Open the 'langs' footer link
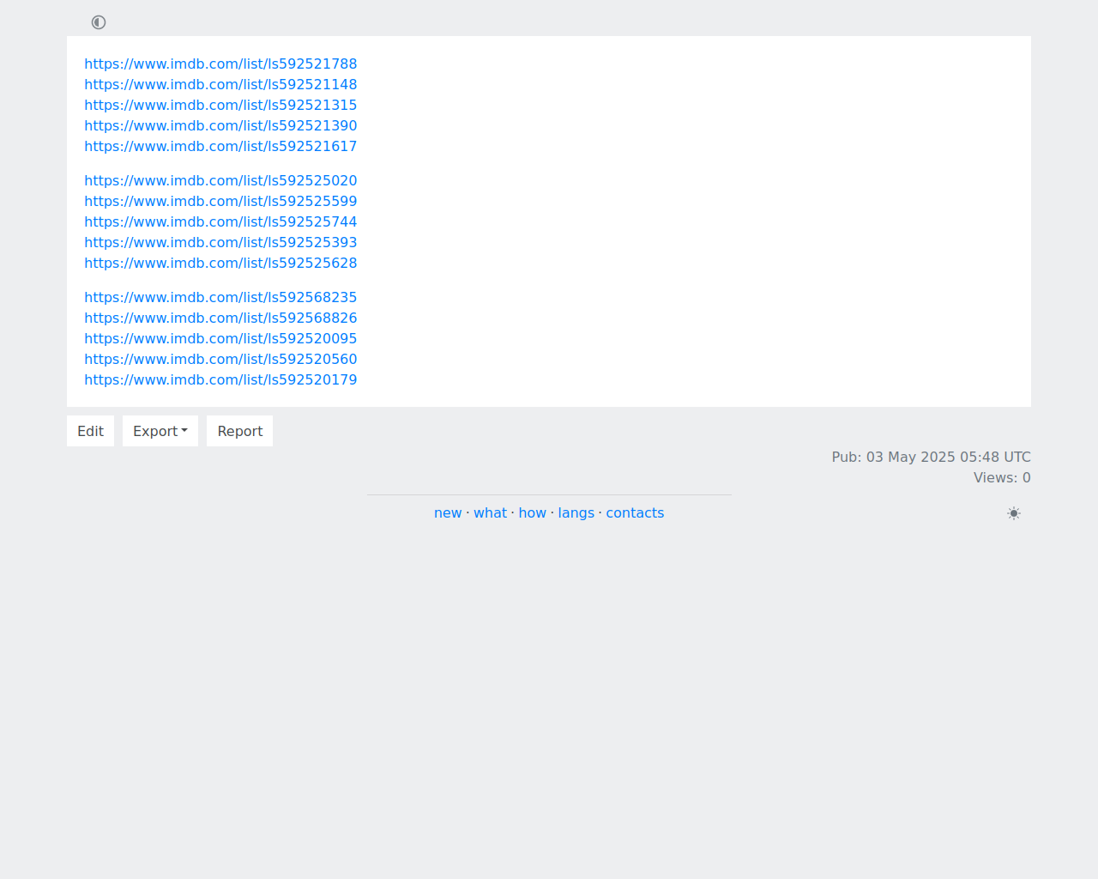 click(576, 512)
